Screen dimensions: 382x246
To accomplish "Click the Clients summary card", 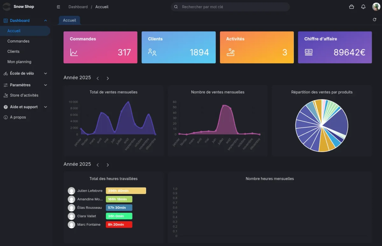I will pyautogui.click(x=179, y=47).
